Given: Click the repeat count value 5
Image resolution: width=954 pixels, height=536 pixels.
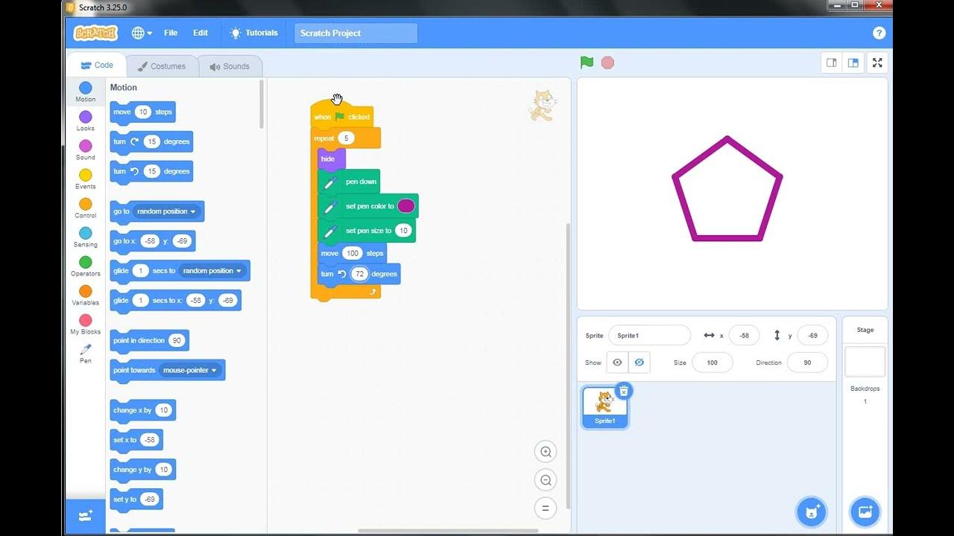Looking at the screenshot, I should 345,138.
